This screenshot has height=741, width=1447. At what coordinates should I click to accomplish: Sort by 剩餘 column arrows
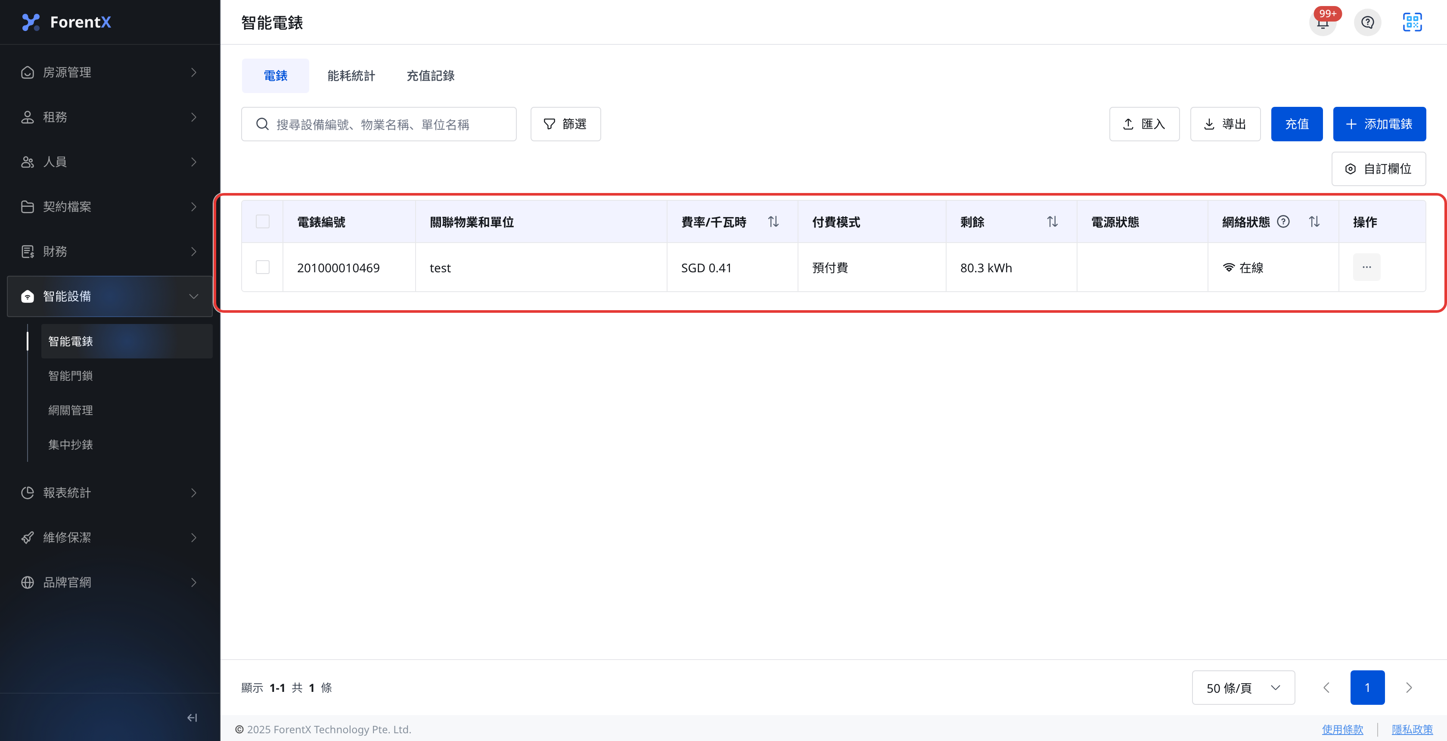1052,222
